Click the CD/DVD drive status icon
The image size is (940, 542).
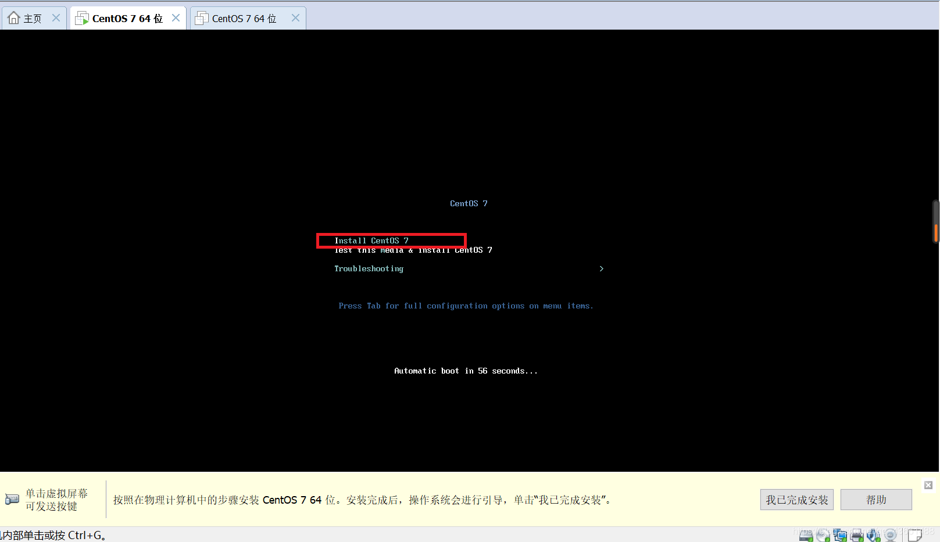click(x=823, y=535)
